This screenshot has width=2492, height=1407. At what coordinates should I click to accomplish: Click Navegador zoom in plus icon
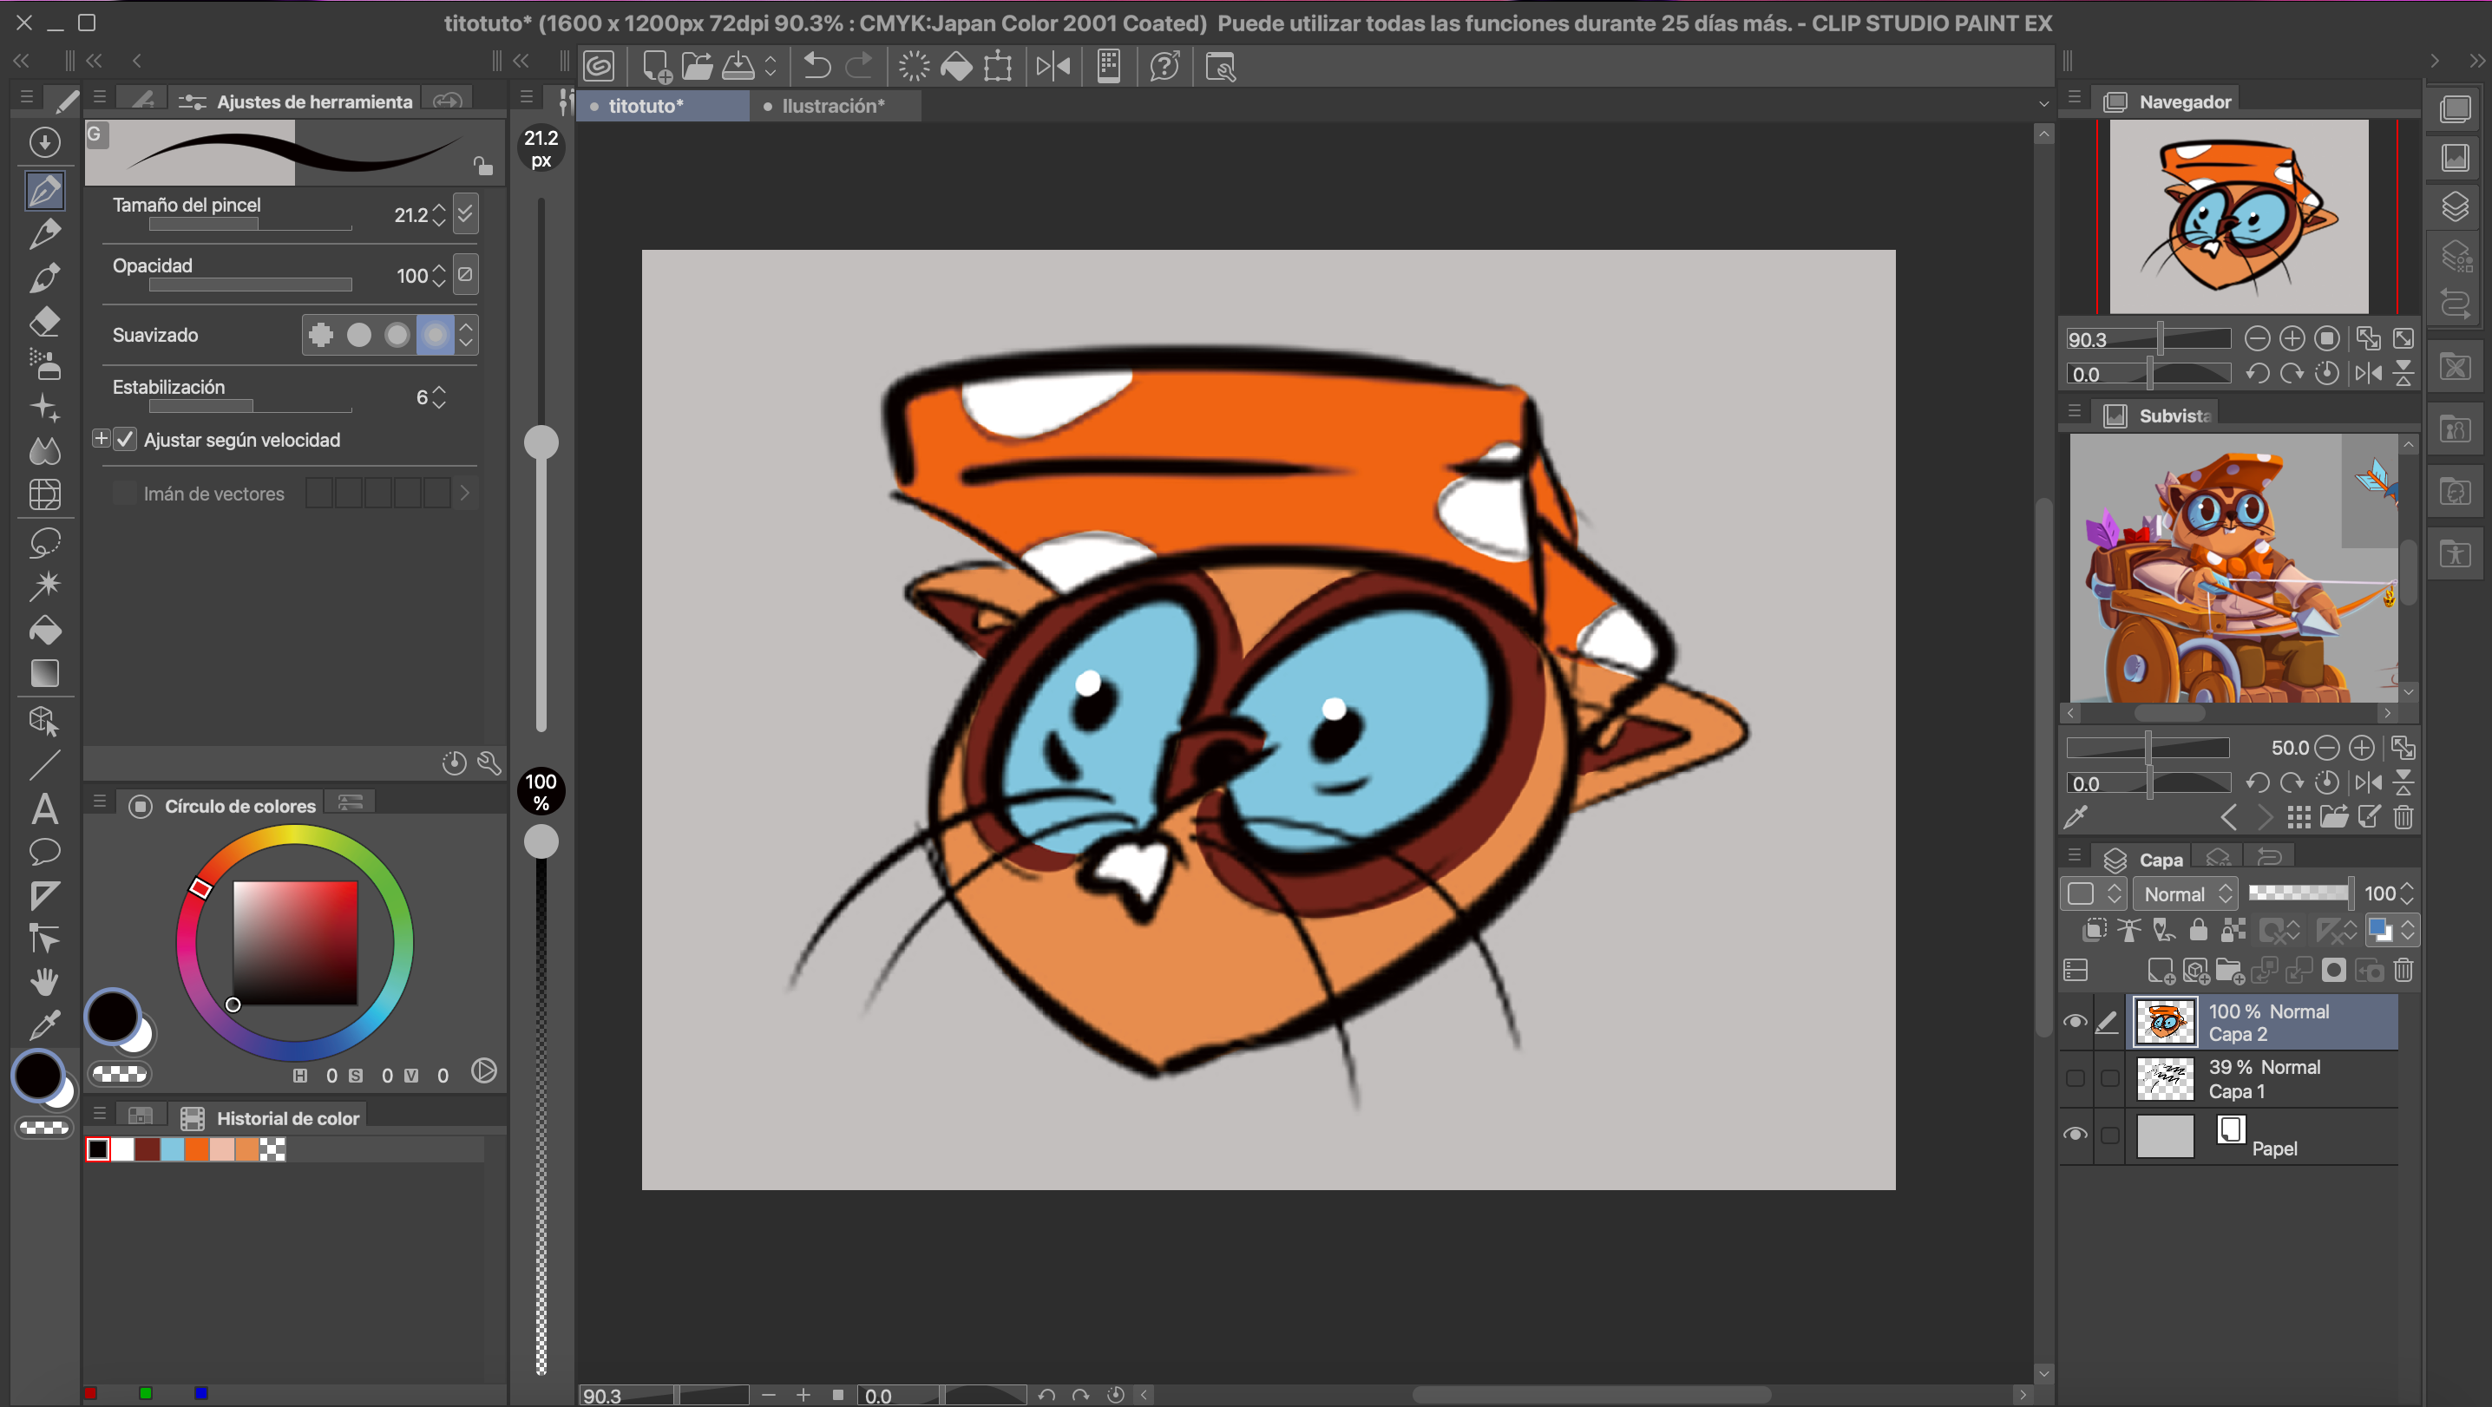pos(2292,338)
